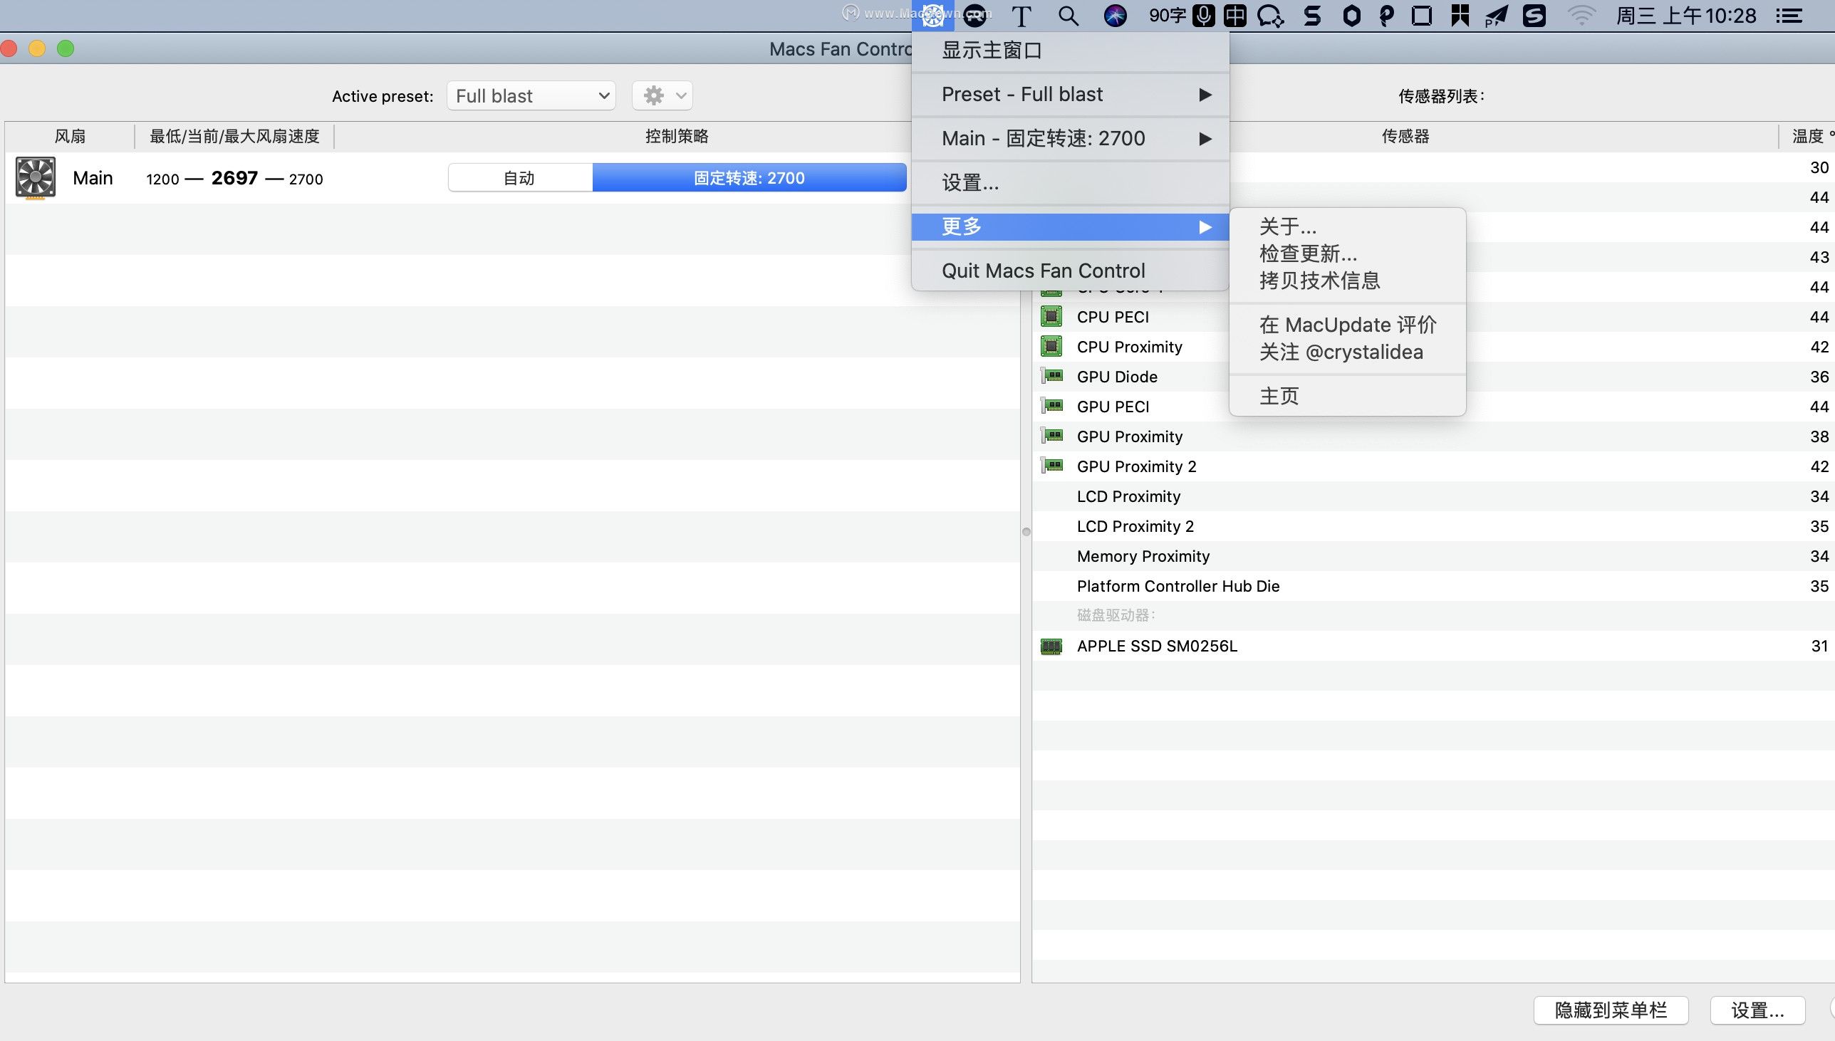Click the TextSoap brush icon in menu bar
This screenshot has height=1041, width=1835.
click(1022, 15)
